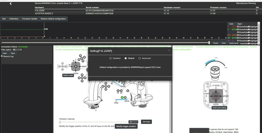Image resolution: width=262 pixels, height=133 pixels.
Task: Click the Connected status text
Action: click(23, 47)
